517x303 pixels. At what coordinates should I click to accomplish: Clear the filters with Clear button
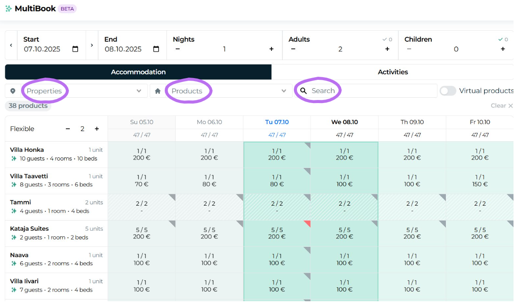[502, 106]
